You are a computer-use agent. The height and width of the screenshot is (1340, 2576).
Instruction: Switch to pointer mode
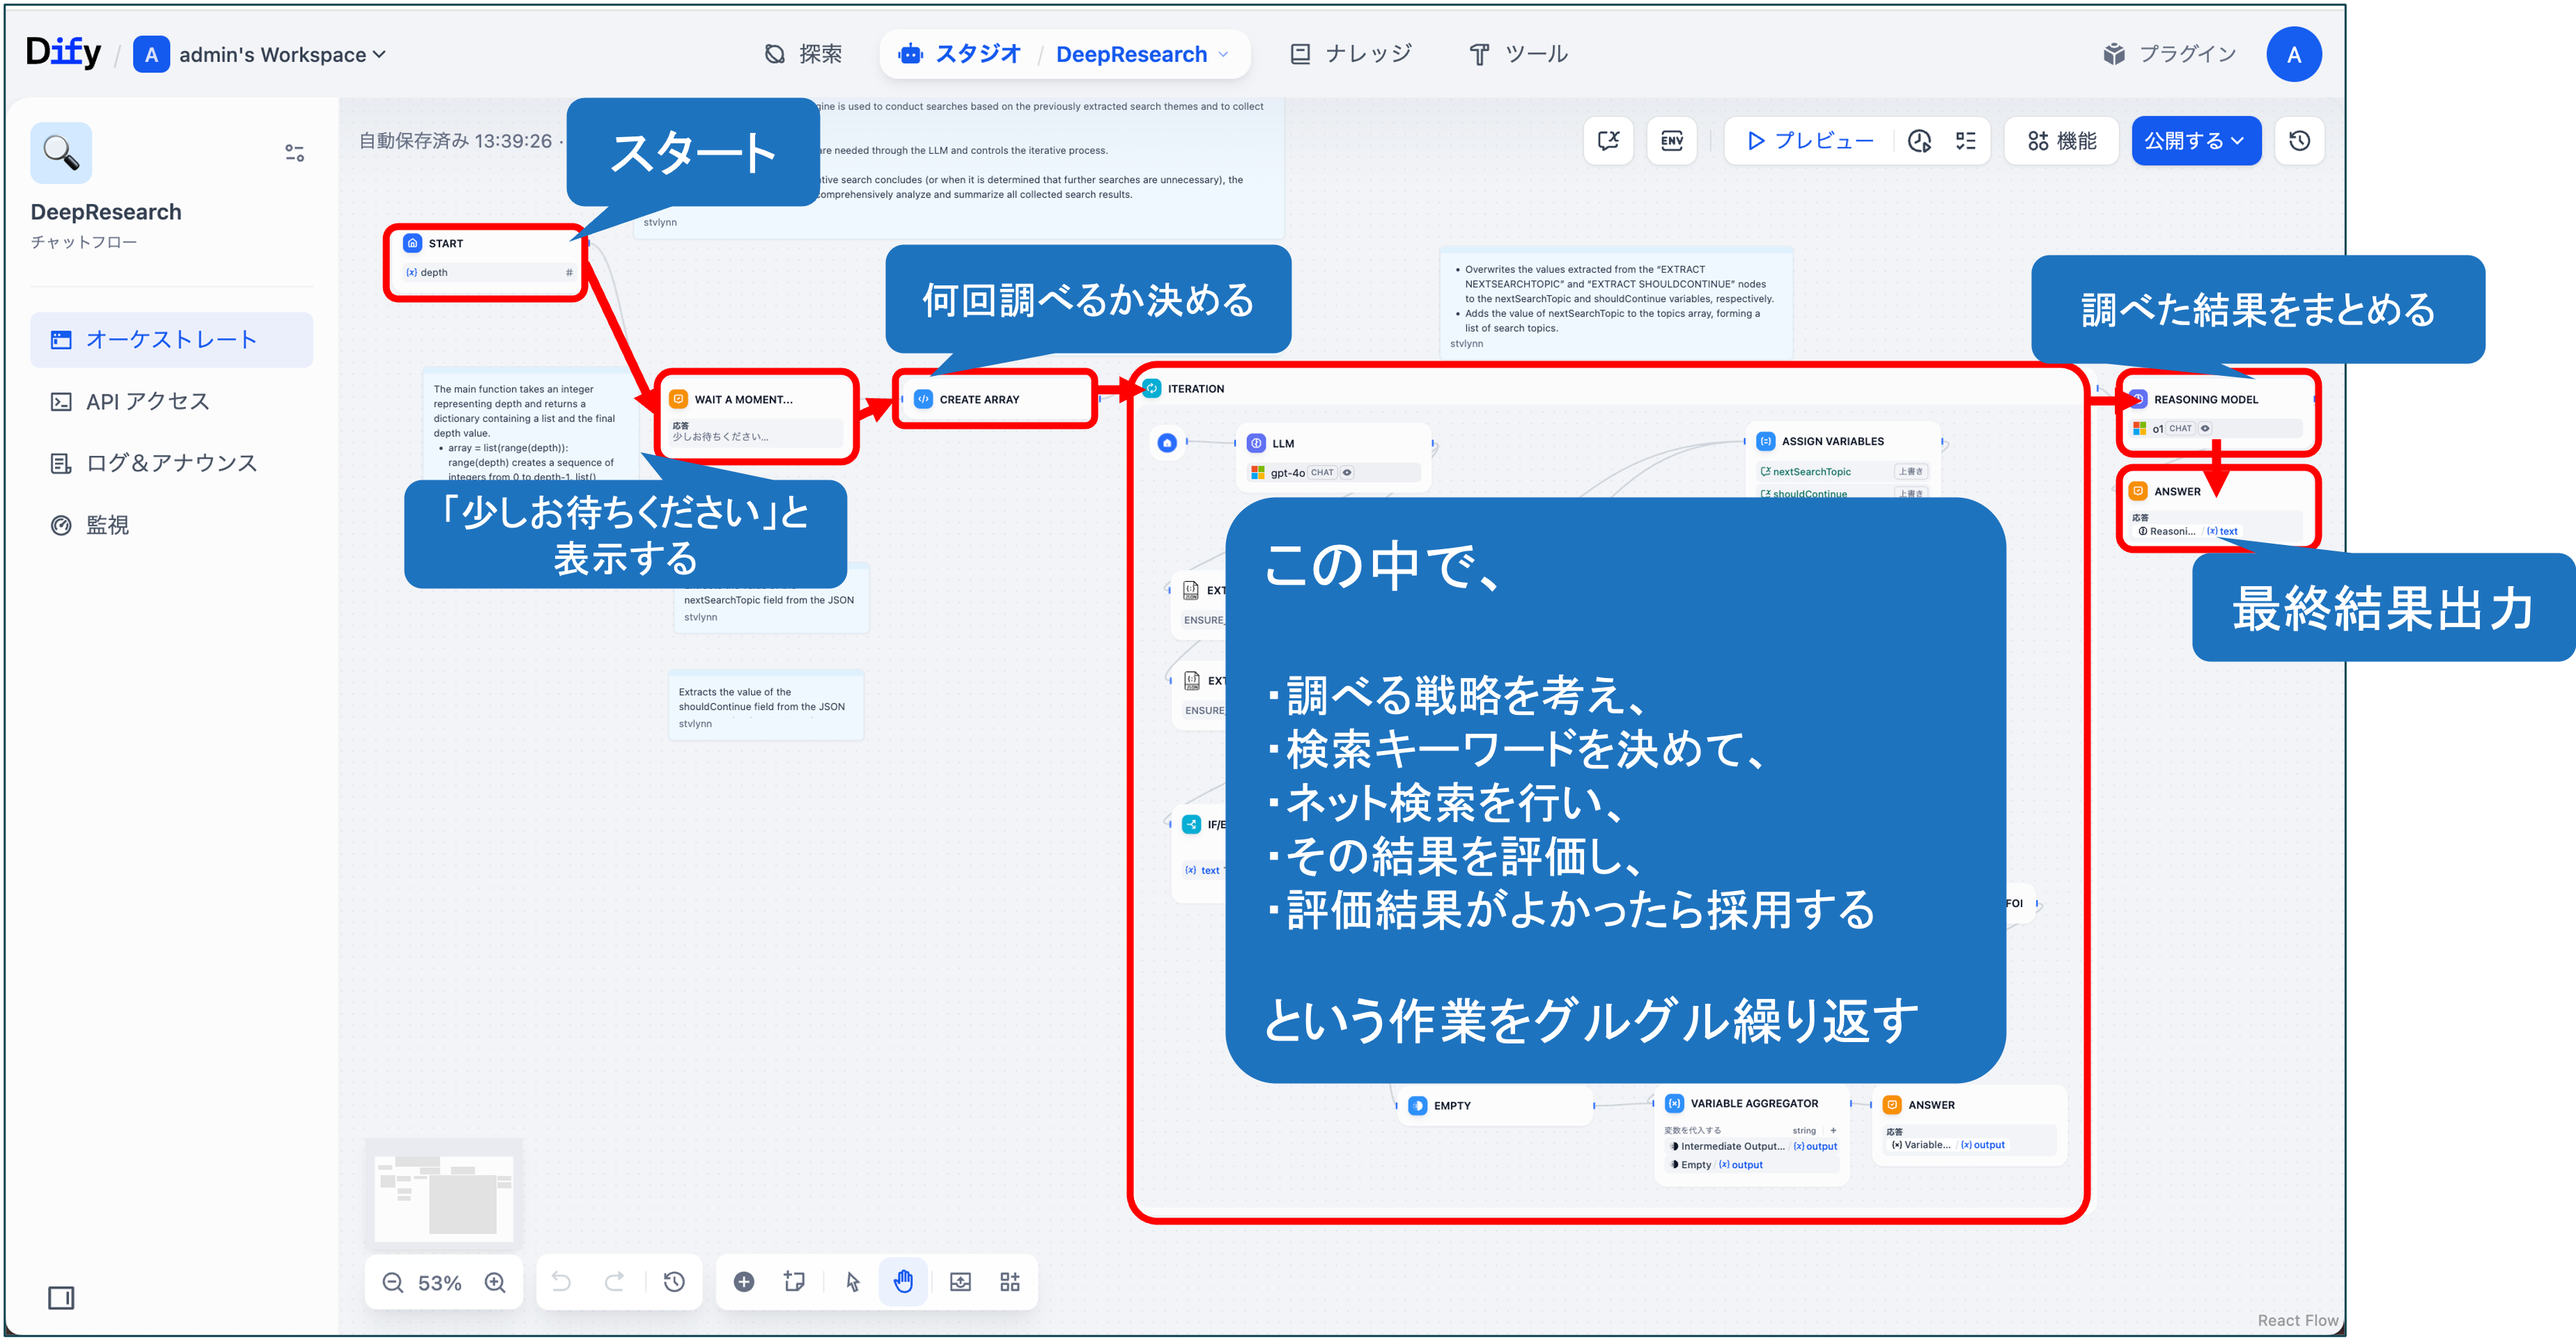click(x=852, y=1282)
